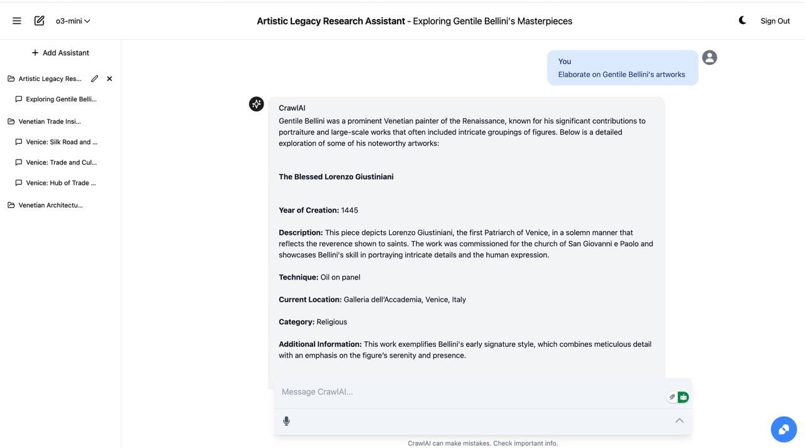Image resolution: width=805 pixels, height=448 pixels.
Task: Click folder icon beside Venetian Trade Insi...
Action: point(11,121)
